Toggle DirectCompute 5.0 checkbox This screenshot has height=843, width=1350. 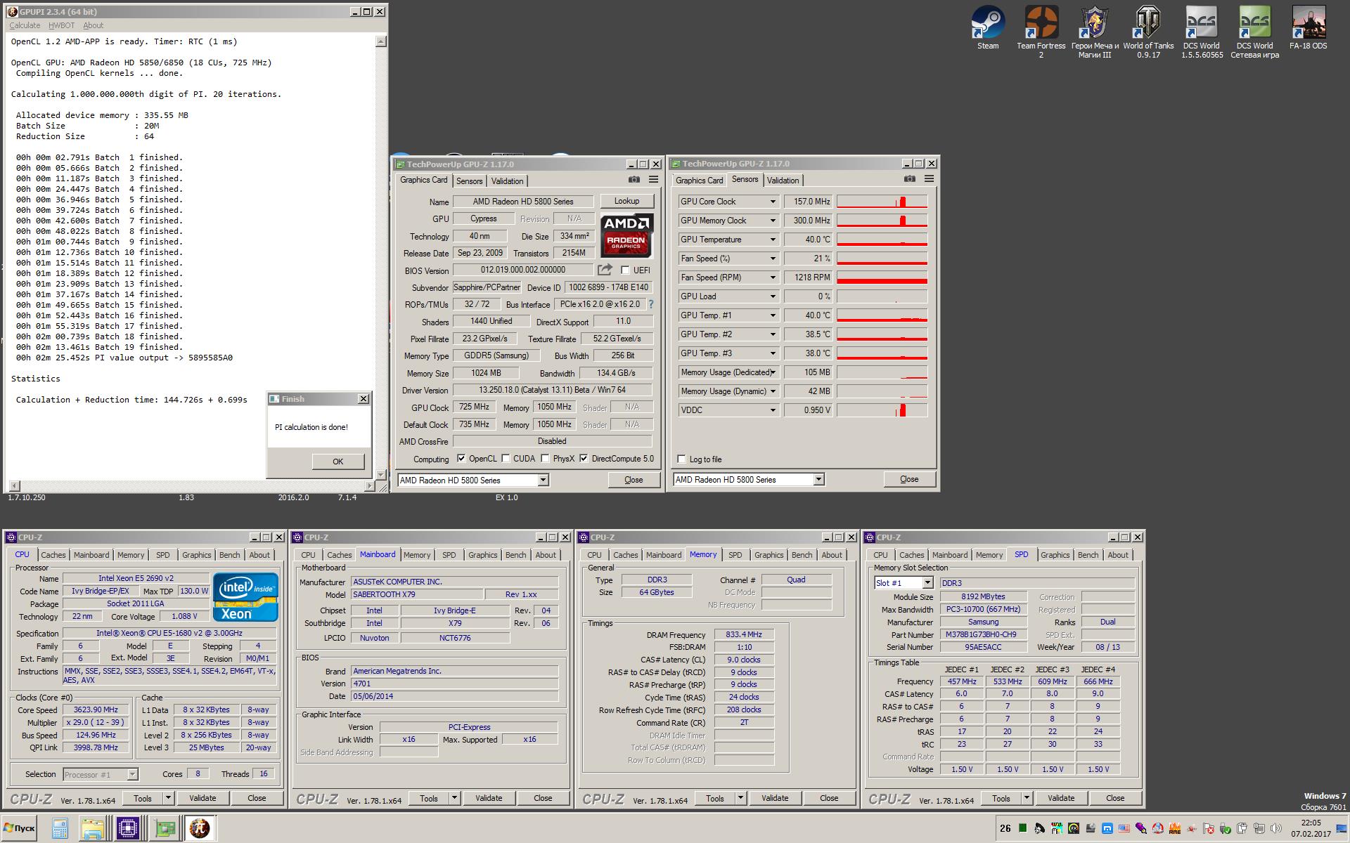pyautogui.click(x=584, y=459)
